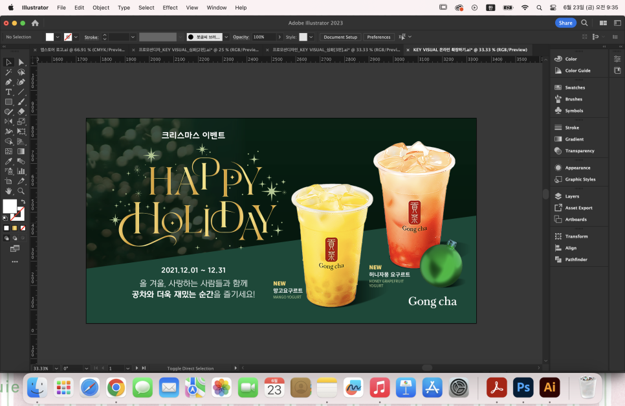Open the Effect menu
Image resolution: width=625 pixels, height=406 pixels.
click(170, 8)
